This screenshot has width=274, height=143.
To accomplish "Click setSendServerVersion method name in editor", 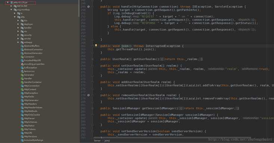I will [x=138, y=131].
